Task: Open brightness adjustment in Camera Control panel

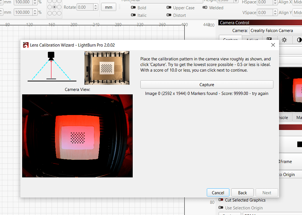Action: click(x=285, y=40)
